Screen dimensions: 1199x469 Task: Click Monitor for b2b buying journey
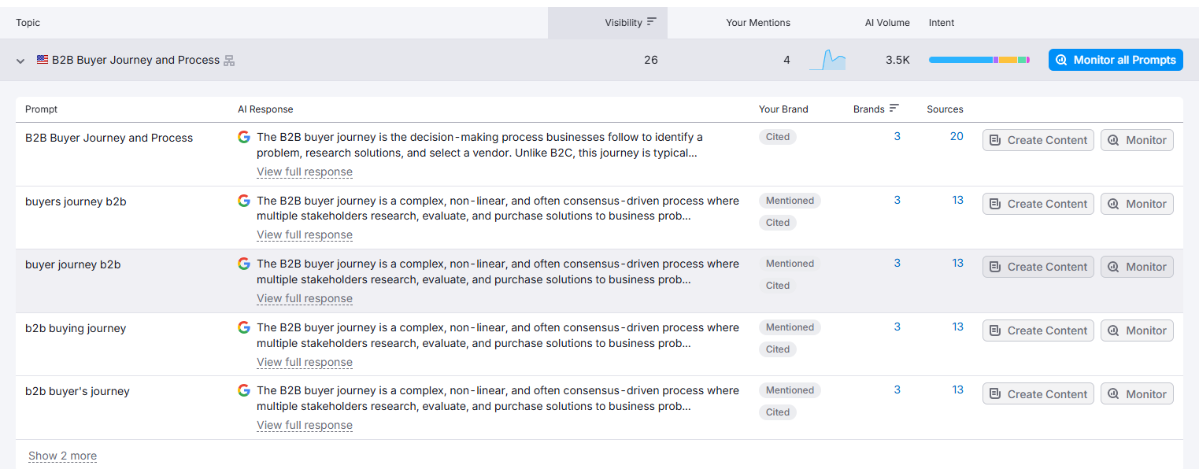click(x=1137, y=331)
